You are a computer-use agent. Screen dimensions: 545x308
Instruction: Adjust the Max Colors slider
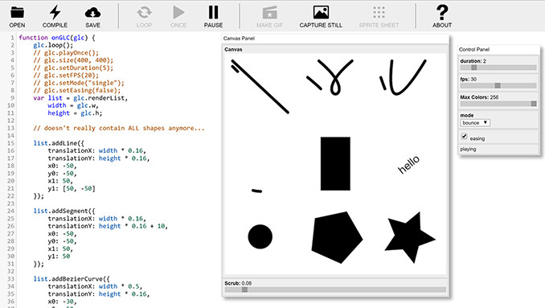[498, 104]
